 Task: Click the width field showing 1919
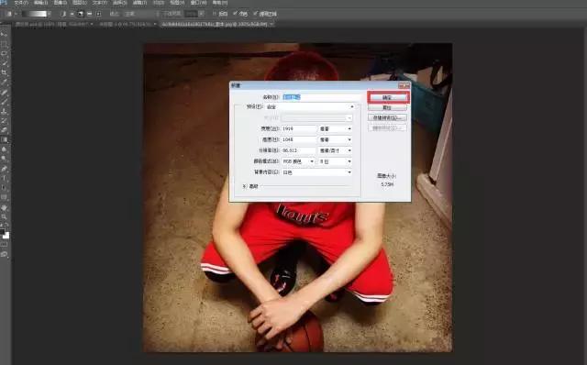click(x=299, y=128)
